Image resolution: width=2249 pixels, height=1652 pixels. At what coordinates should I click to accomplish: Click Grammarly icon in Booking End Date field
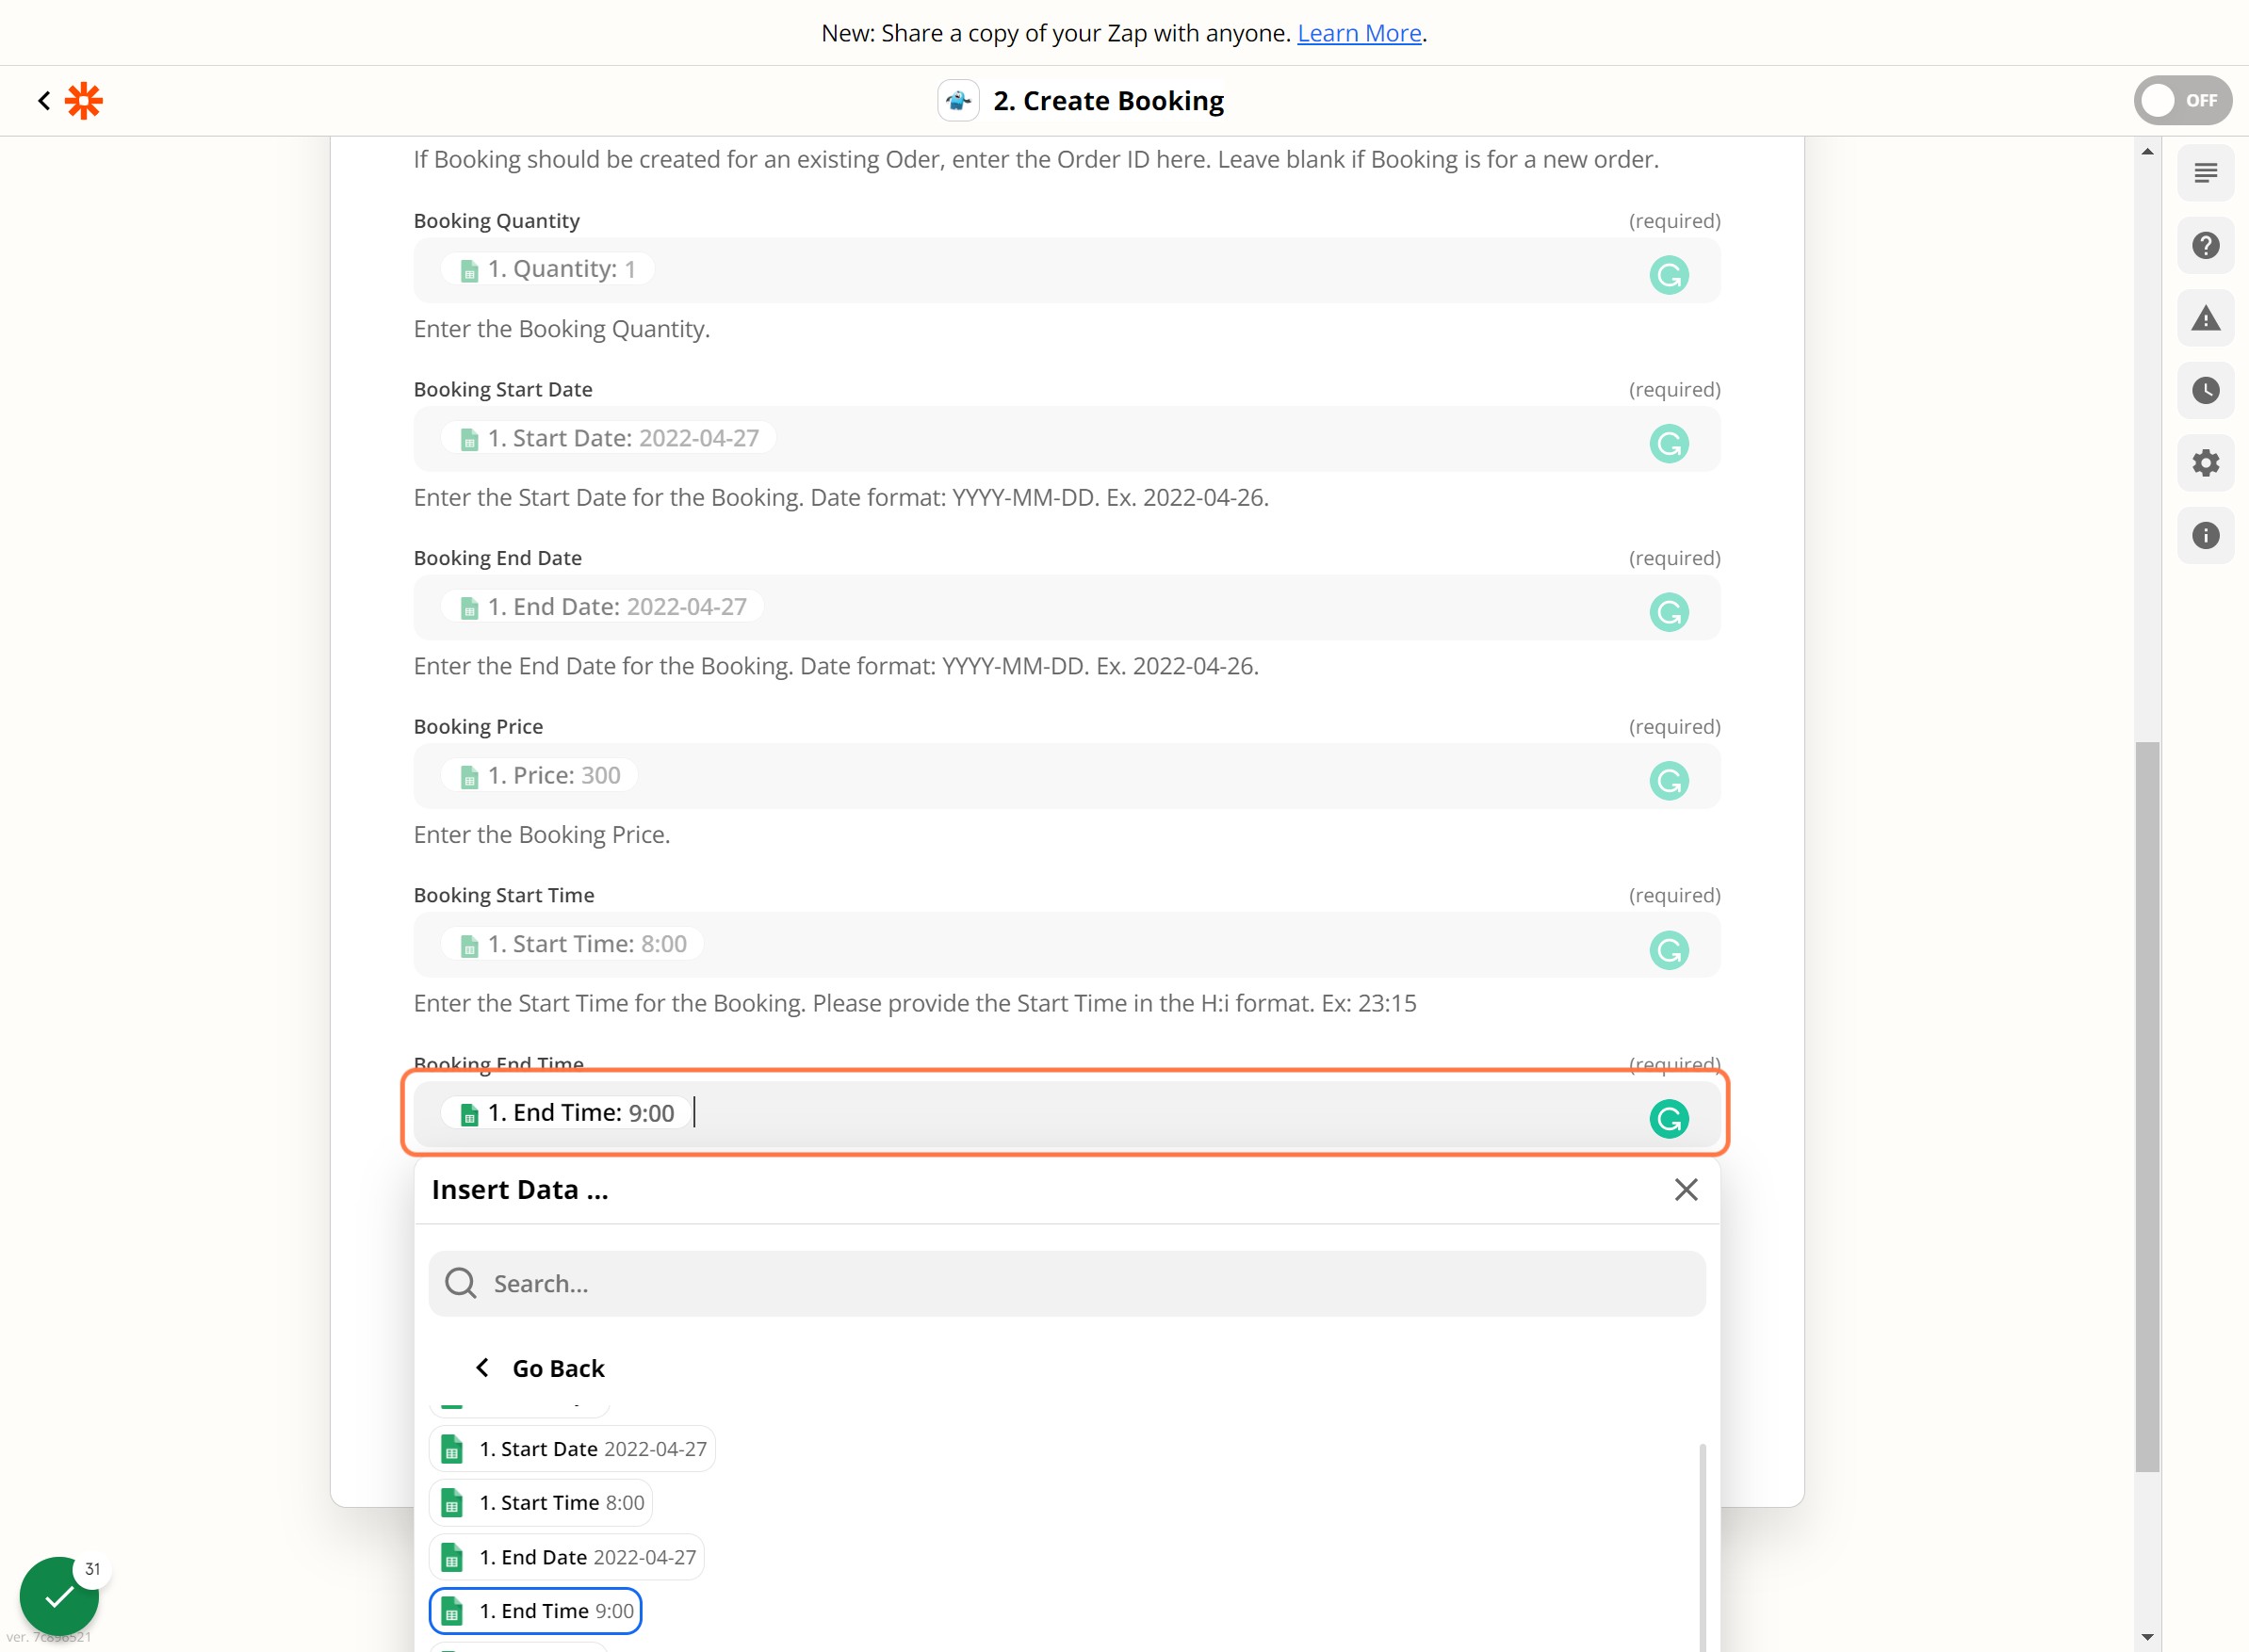1669,612
